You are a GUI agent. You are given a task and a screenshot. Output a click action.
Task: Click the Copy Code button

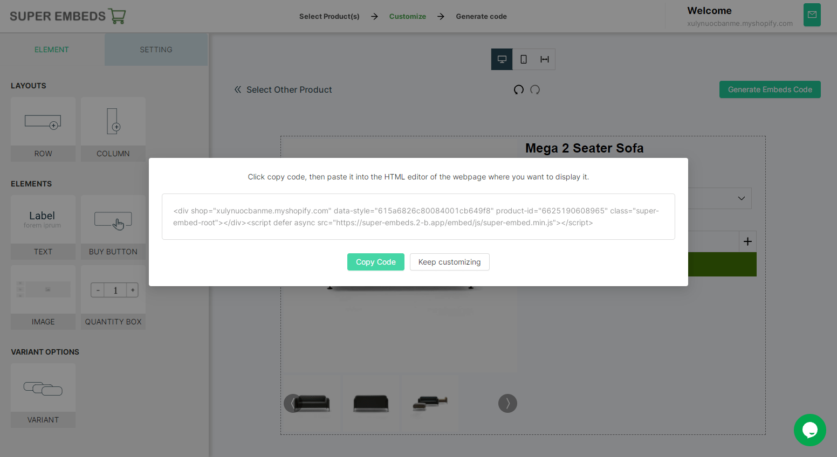(376, 262)
